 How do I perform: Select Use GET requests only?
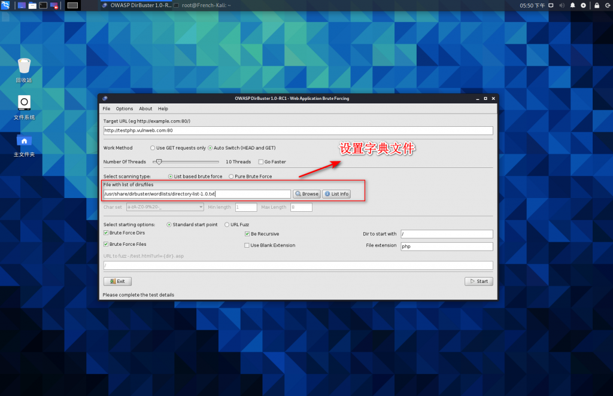click(x=178, y=148)
